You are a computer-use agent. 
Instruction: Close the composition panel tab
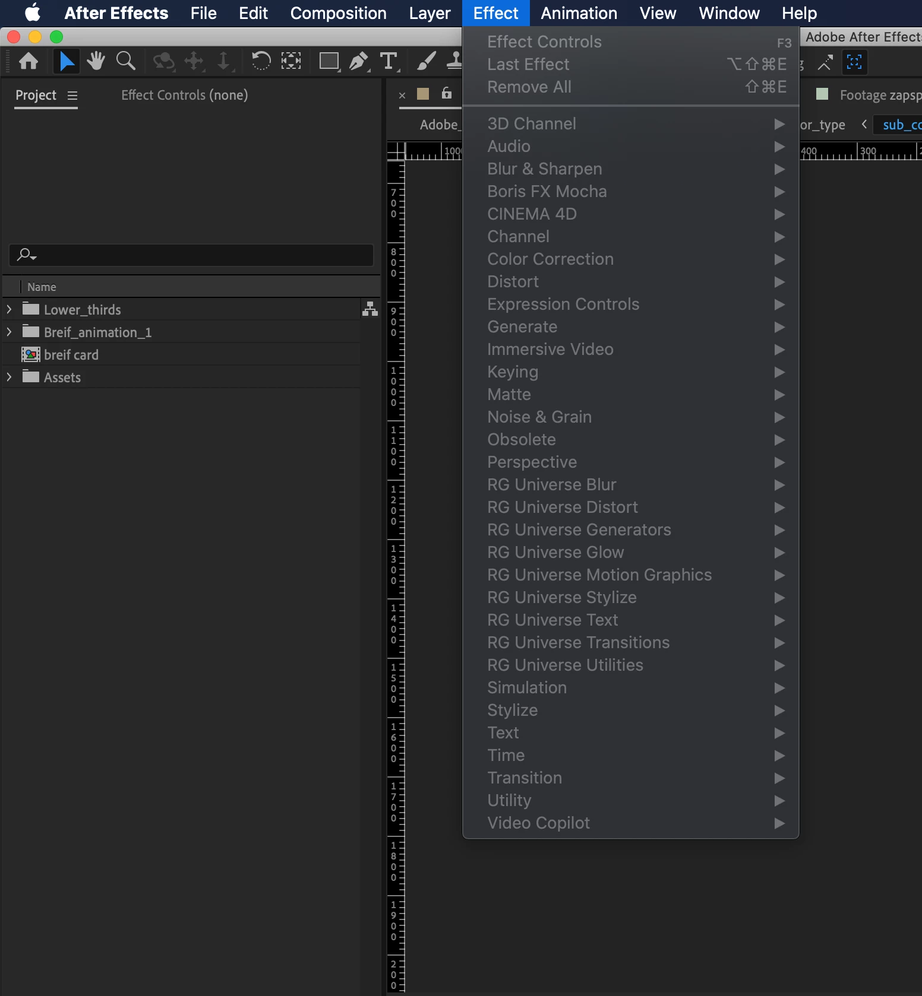[402, 95]
